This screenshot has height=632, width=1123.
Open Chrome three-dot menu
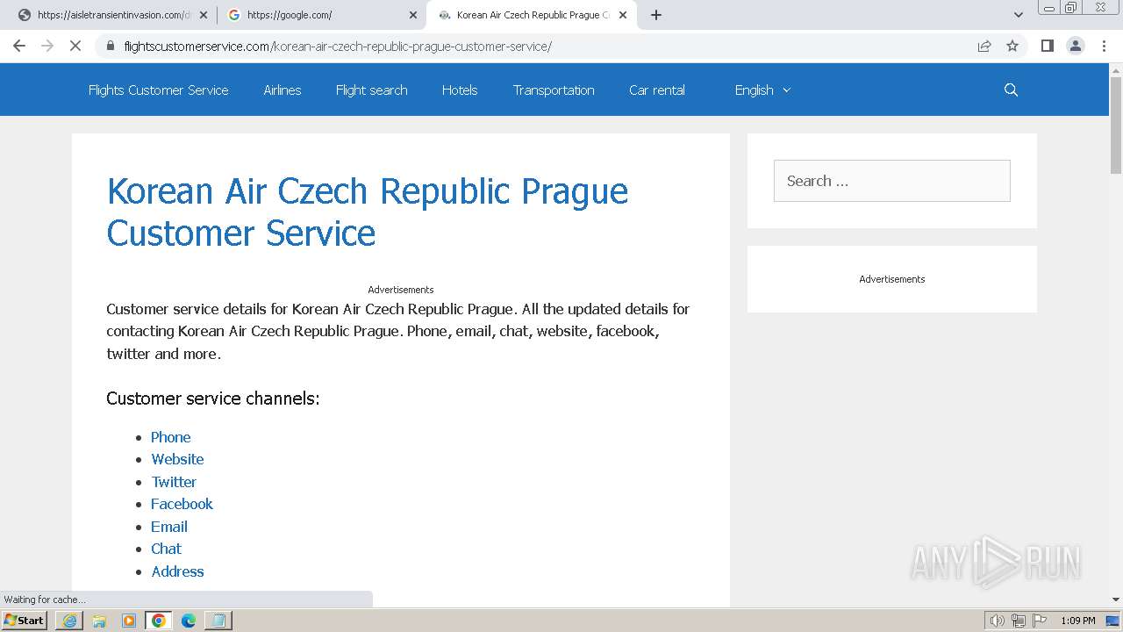click(1104, 46)
